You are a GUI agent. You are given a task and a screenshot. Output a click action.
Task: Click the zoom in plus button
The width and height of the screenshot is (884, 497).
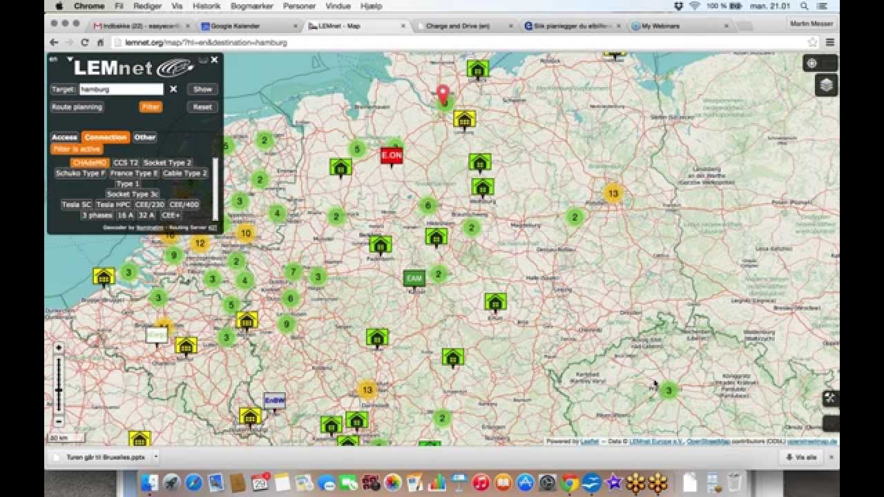tap(59, 348)
